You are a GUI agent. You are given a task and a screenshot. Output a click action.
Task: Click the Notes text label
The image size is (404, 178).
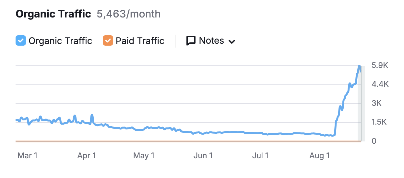[x=211, y=41]
